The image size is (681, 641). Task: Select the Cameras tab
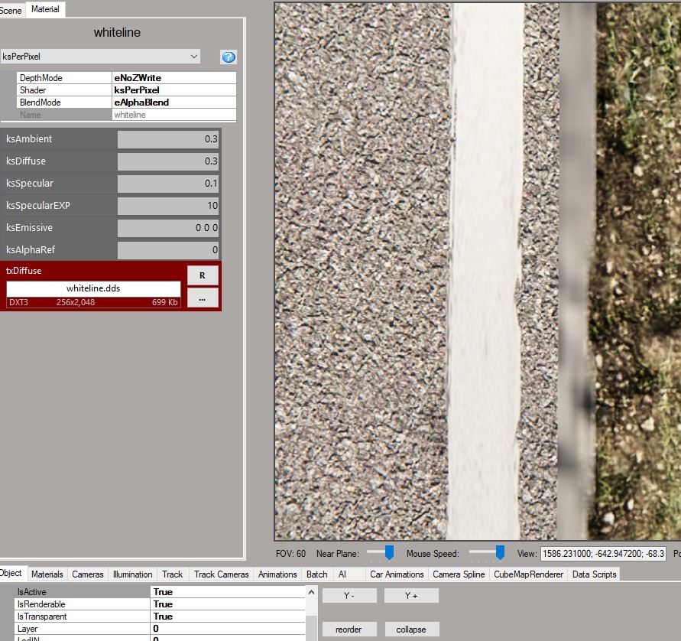click(88, 574)
